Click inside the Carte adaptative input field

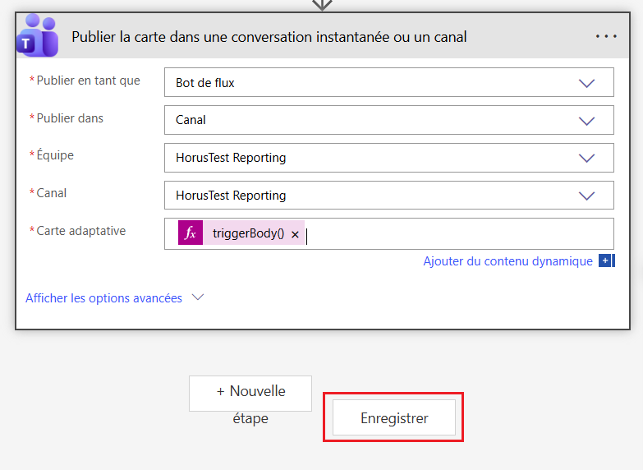452,233
